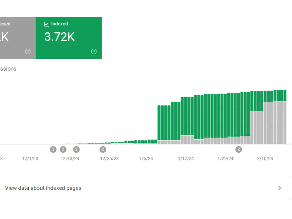Screen dimensions: 292x219
Task: Click the 12/25/23 date axis label
Action: pos(109,159)
